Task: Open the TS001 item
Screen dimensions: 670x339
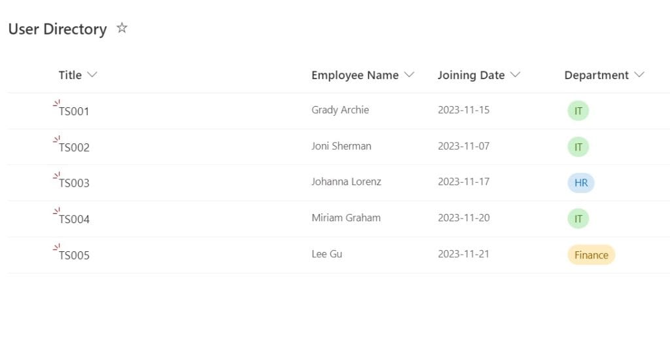Action: [74, 111]
